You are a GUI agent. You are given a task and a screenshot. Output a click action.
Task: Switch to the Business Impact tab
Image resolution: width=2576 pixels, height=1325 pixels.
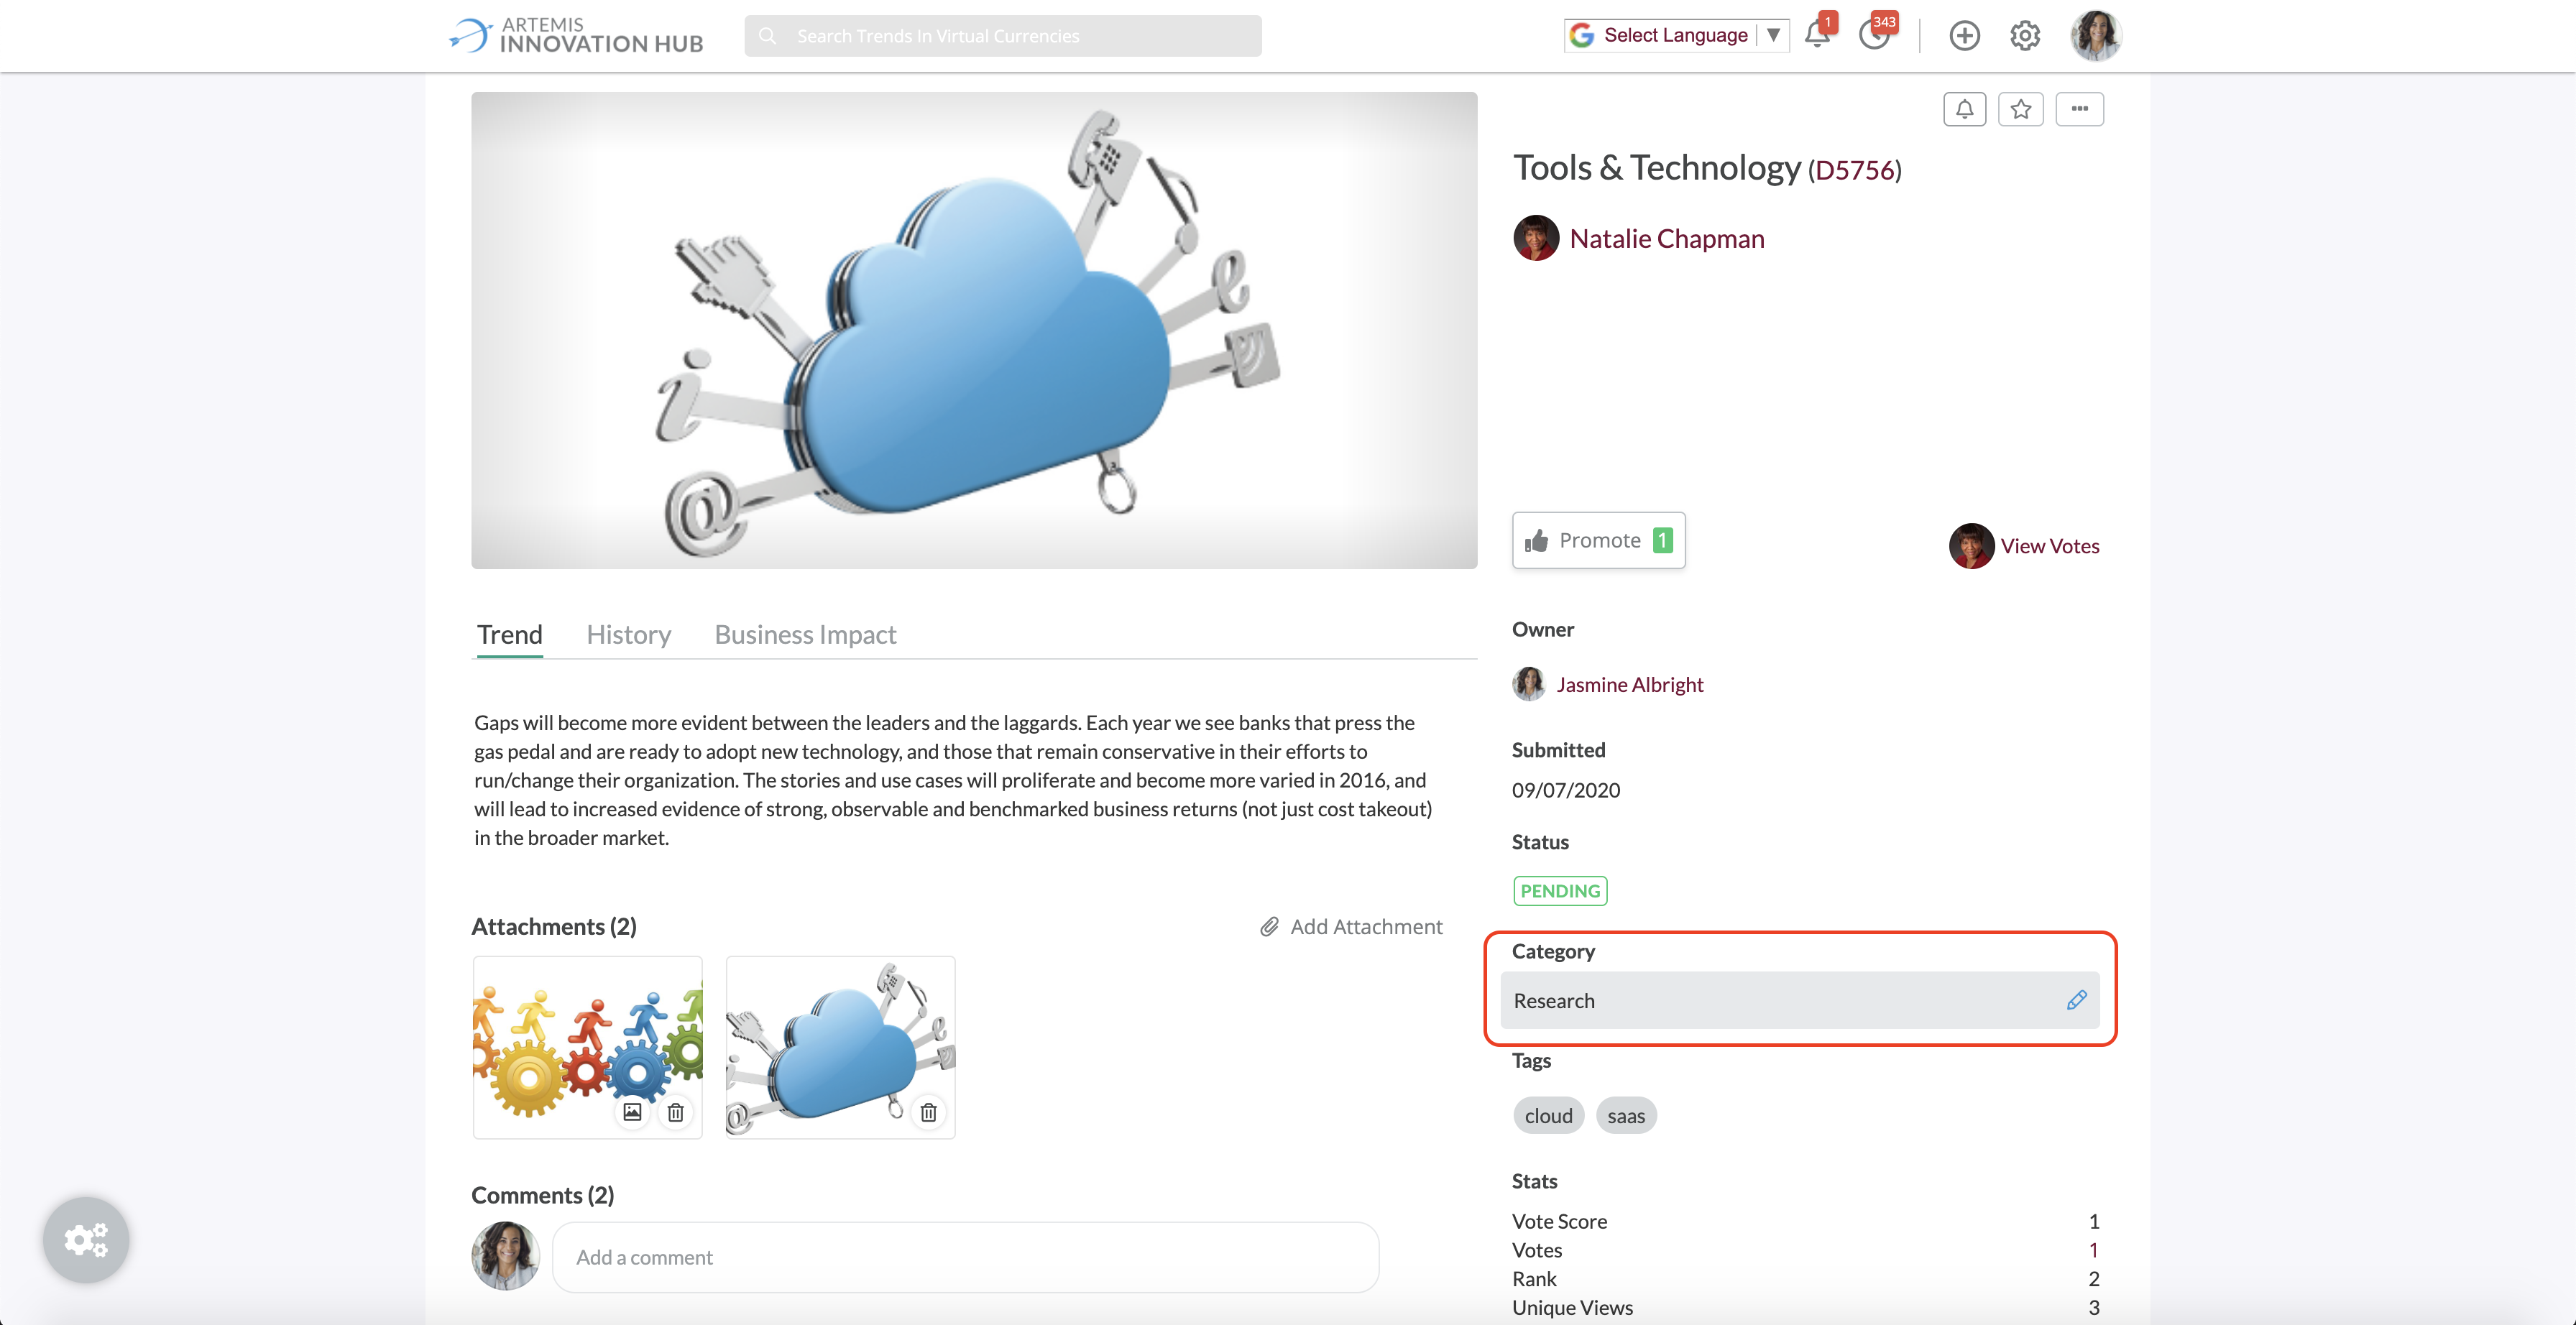click(x=805, y=635)
